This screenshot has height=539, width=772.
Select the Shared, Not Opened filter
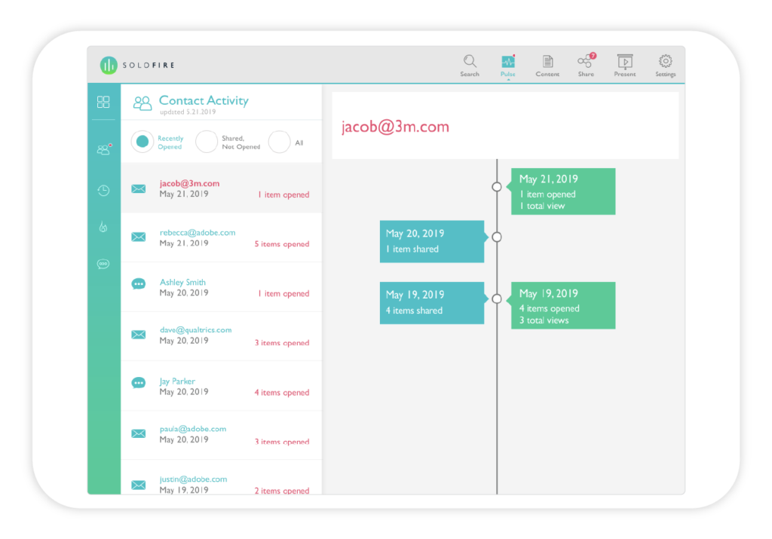click(x=207, y=142)
